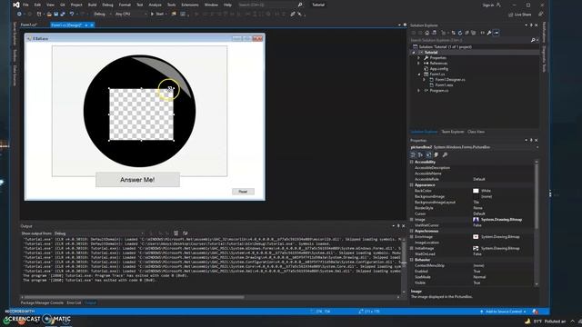This screenshot has height=327, width=582.
Task: Click Alphabetical sort icon in Properties panel
Action: click(x=420, y=155)
